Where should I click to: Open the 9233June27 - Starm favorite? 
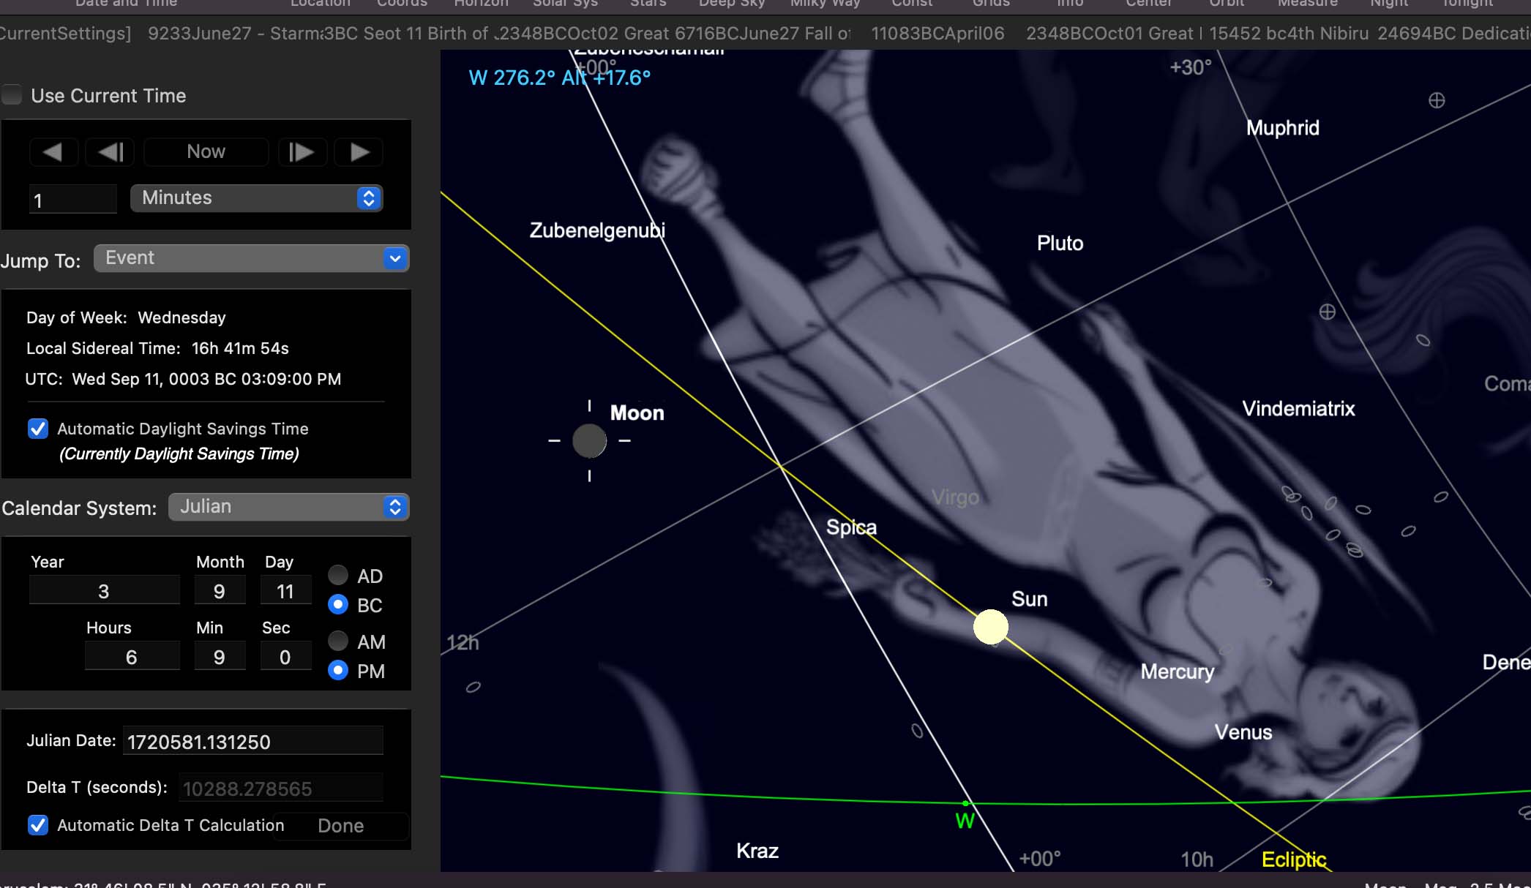(236, 33)
